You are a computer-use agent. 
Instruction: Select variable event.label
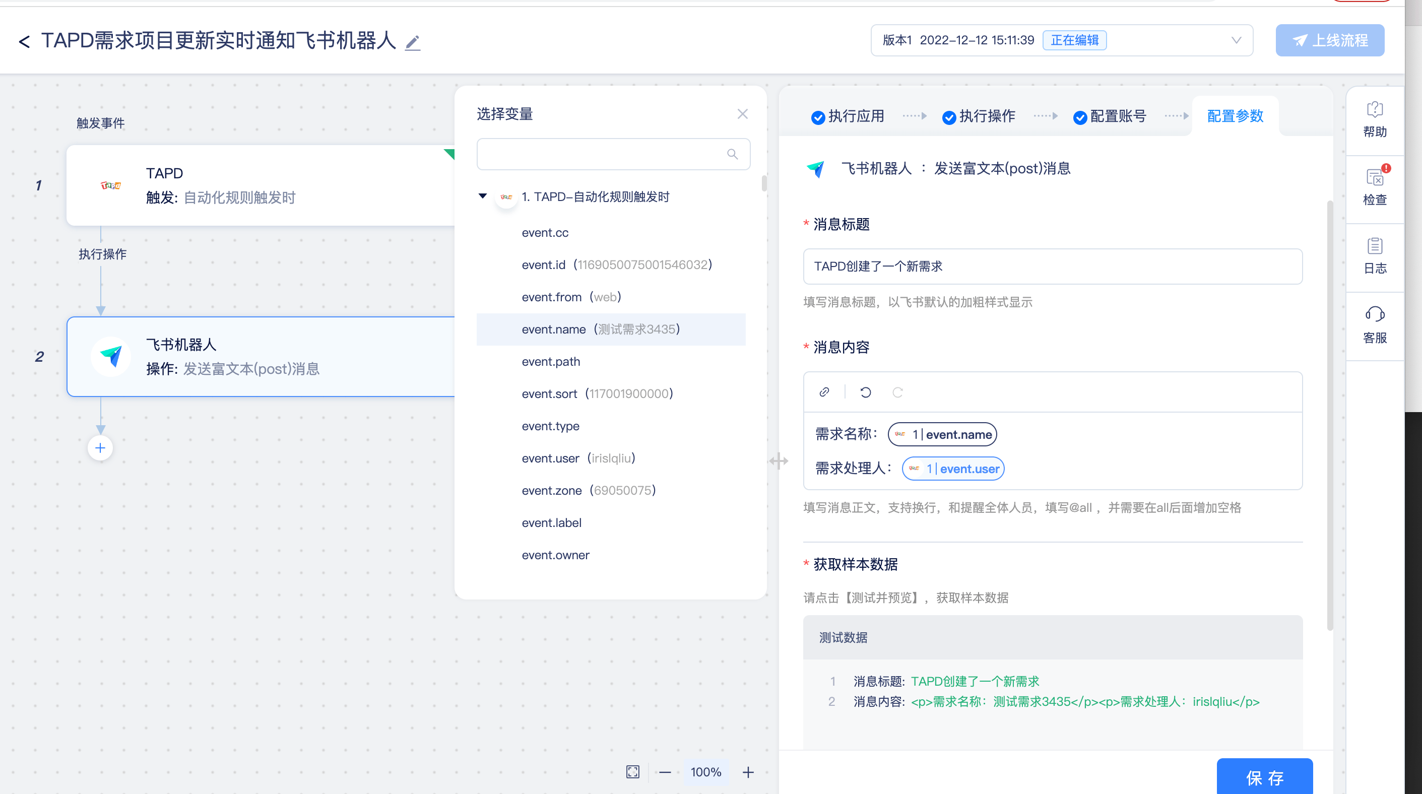tap(611, 522)
